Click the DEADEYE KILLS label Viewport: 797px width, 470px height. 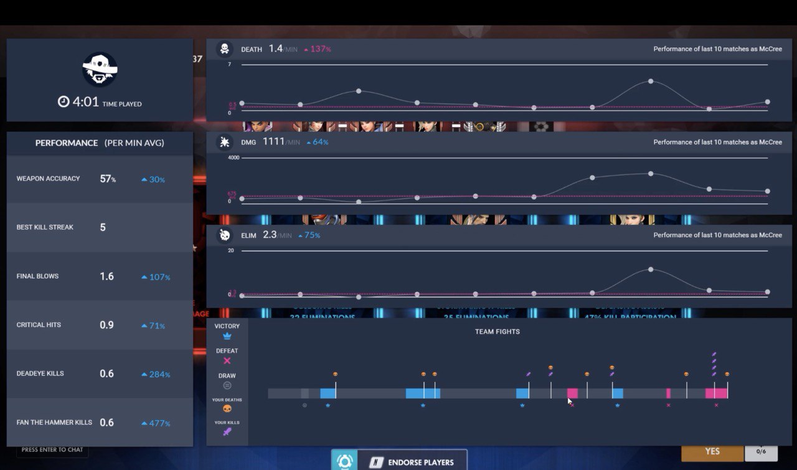click(41, 374)
